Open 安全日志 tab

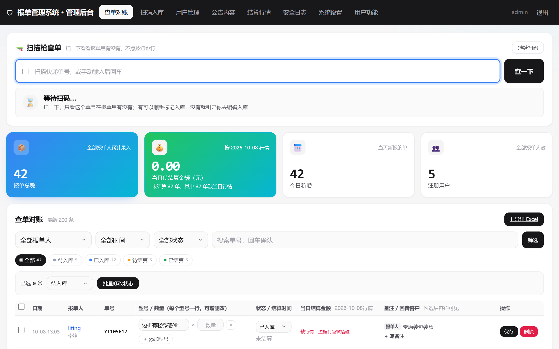click(295, 12)
